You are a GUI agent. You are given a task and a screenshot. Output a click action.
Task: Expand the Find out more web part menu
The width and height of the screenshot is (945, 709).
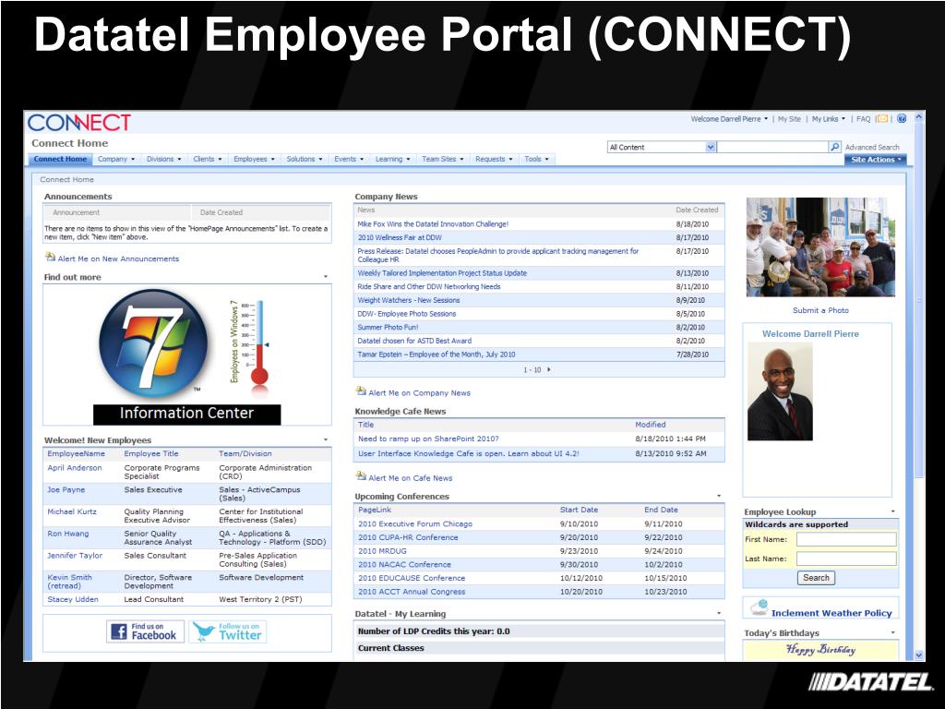[326, 277]
